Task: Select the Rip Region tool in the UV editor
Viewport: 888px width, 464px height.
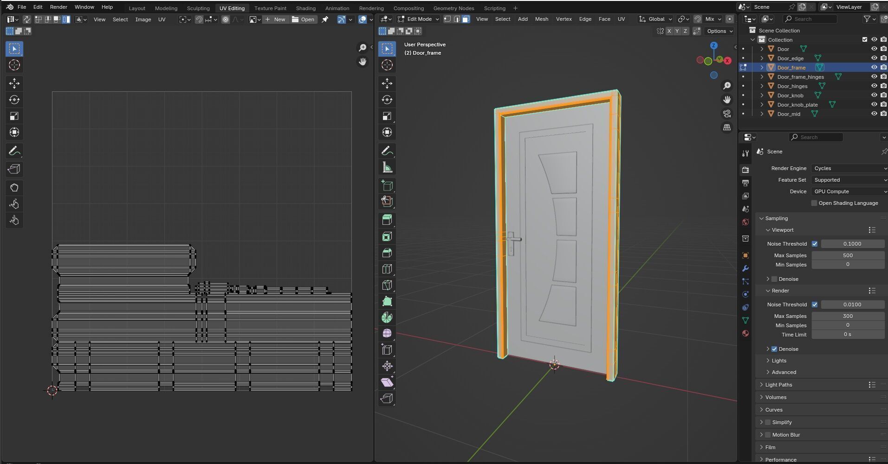Action: tap(14, 169)
